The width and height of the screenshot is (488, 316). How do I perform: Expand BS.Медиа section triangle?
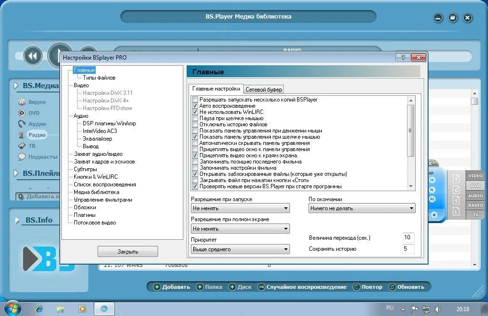coord(16,86)
